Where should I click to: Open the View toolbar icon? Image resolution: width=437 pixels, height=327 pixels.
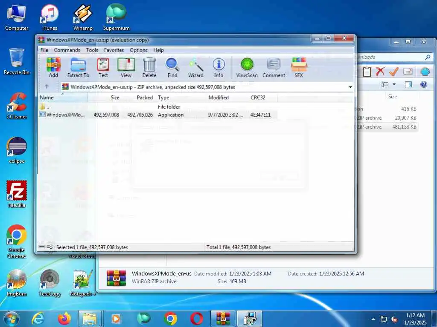coord(126,68)
